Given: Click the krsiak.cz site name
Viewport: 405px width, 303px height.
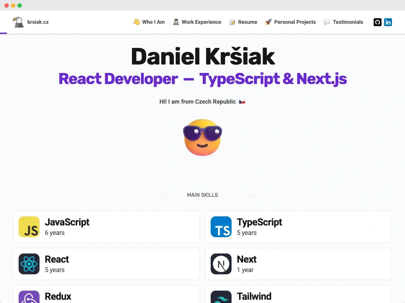Looking at the screenshot, I should pos(38,22).
